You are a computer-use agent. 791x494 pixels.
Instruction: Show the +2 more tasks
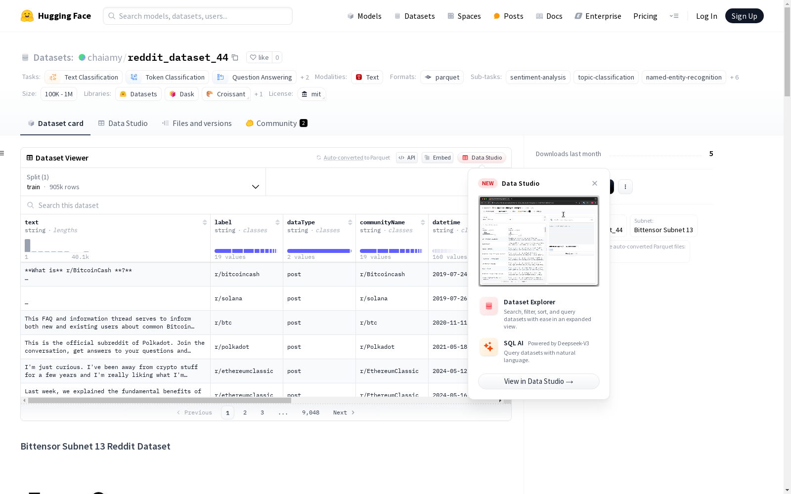click(x=305, y=78)
